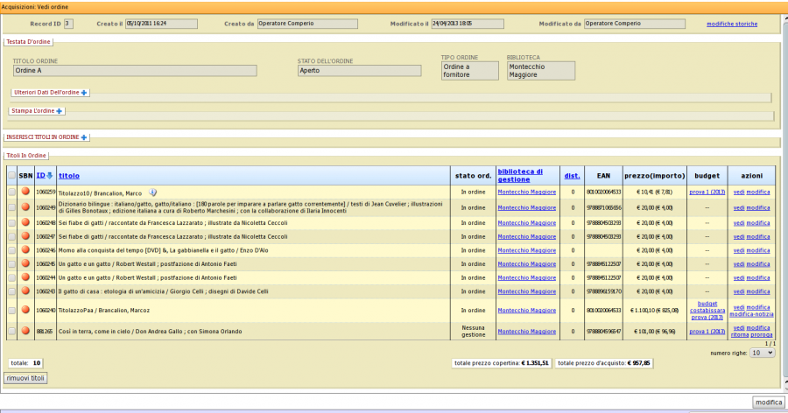Click red SBN dot for Così in terra row
Screen dimensions: 788x413
pos(25,332)
